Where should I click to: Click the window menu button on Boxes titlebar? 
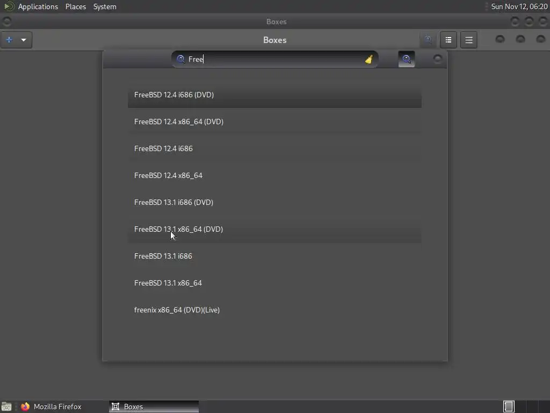(6, 22)
